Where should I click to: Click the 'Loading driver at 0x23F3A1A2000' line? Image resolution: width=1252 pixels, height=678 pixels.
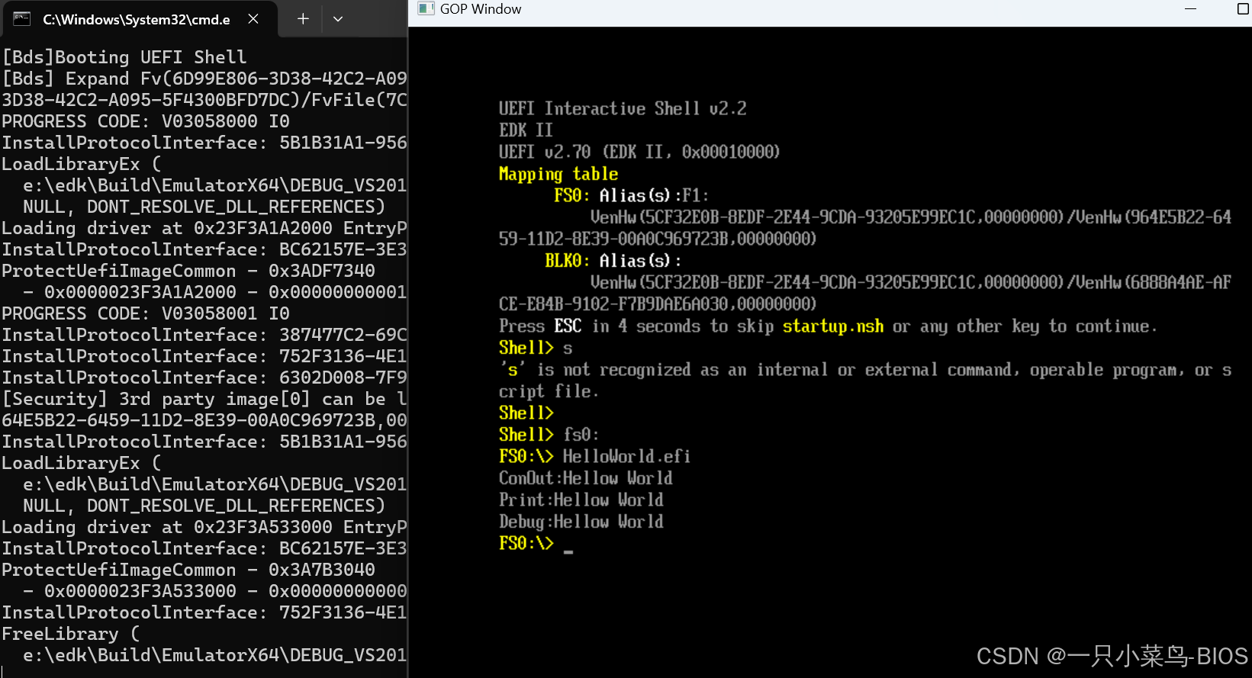pyautogui.click(x=204, y=228)
